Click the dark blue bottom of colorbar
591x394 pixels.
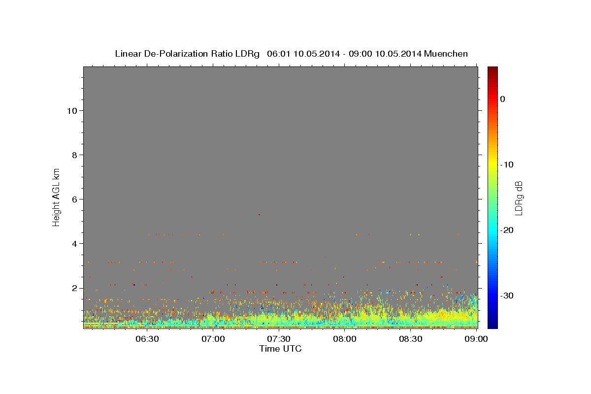point(492,324)
